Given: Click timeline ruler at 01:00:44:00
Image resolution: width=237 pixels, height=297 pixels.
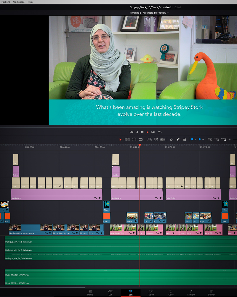Looking at the screenshot, I should point(65,147).
